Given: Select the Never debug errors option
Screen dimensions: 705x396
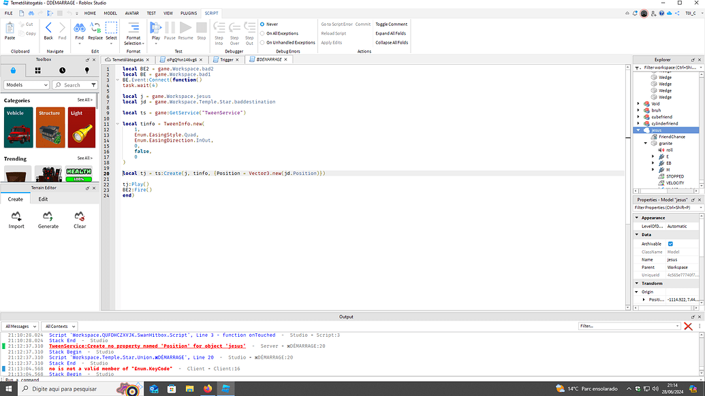Looking at the screenshot, I should point(262,24).
